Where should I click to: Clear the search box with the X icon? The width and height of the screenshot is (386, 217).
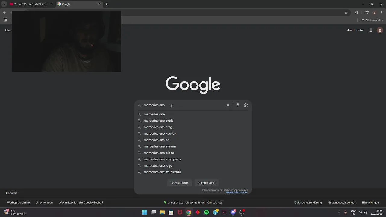[x=228, y=105]
